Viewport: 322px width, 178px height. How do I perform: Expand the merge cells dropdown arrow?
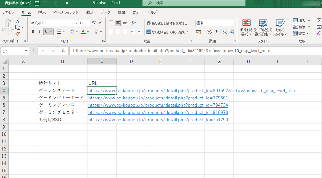[x=188, y=32]
